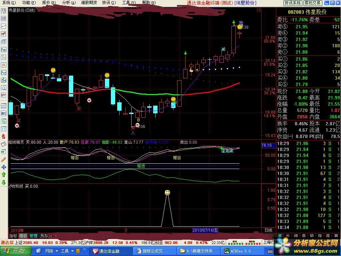Select the 值 tab under the tick list

pyautogui.click(x=328, y=236)
